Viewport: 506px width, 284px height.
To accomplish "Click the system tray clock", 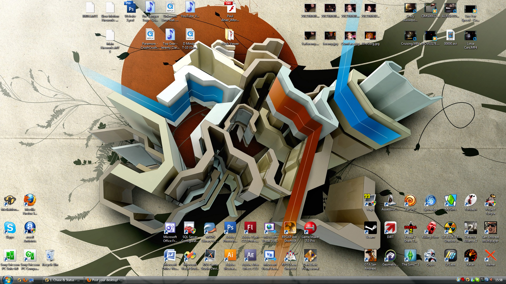I will 499,280.
